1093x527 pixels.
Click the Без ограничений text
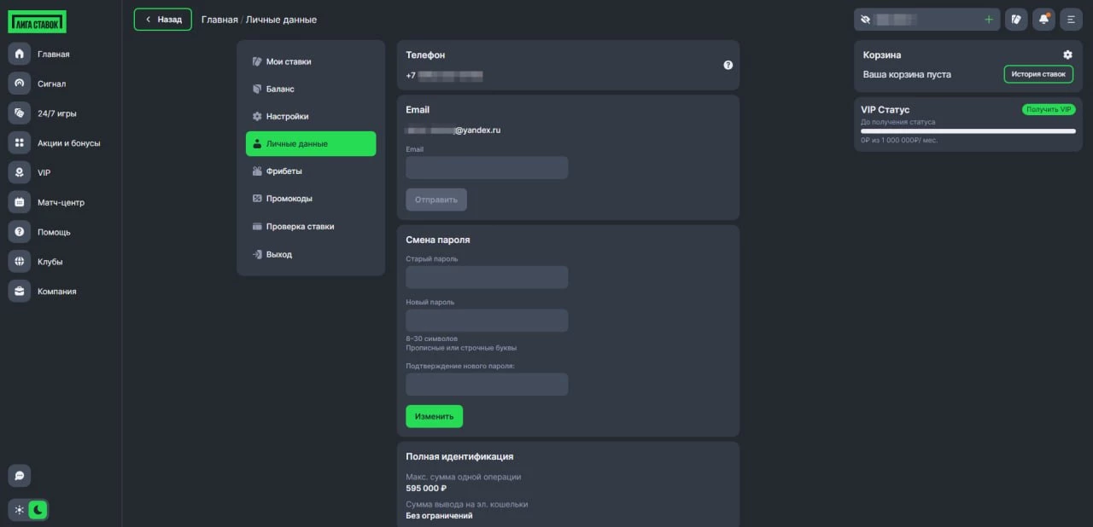point(439,516)
